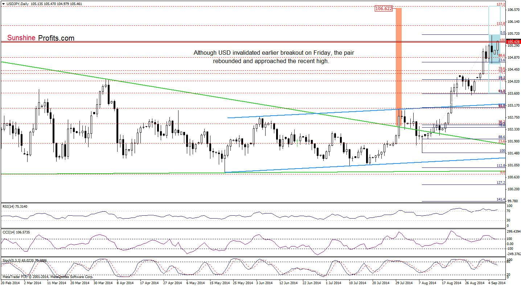The image size is (521, 286).
Task: Select the 80 level on the Stoch axis
Action: (509, 262)
